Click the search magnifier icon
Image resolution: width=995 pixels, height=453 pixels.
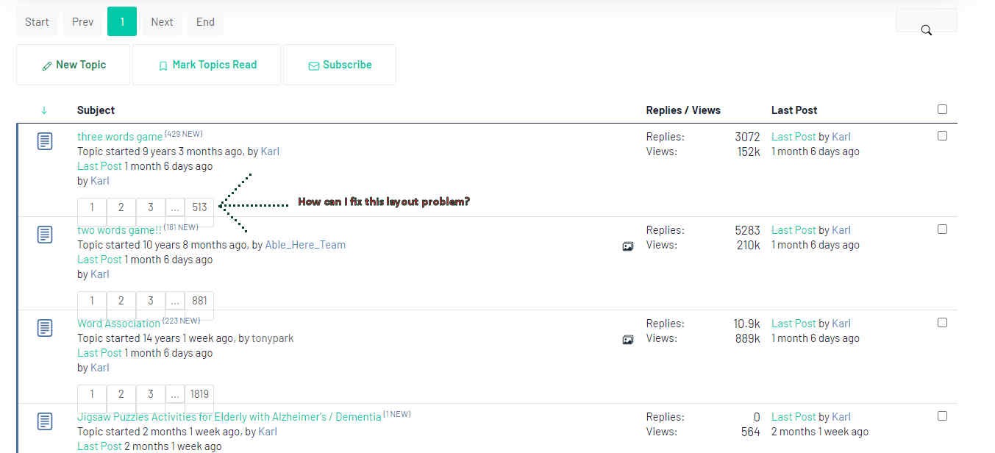[x=927, y=30]
